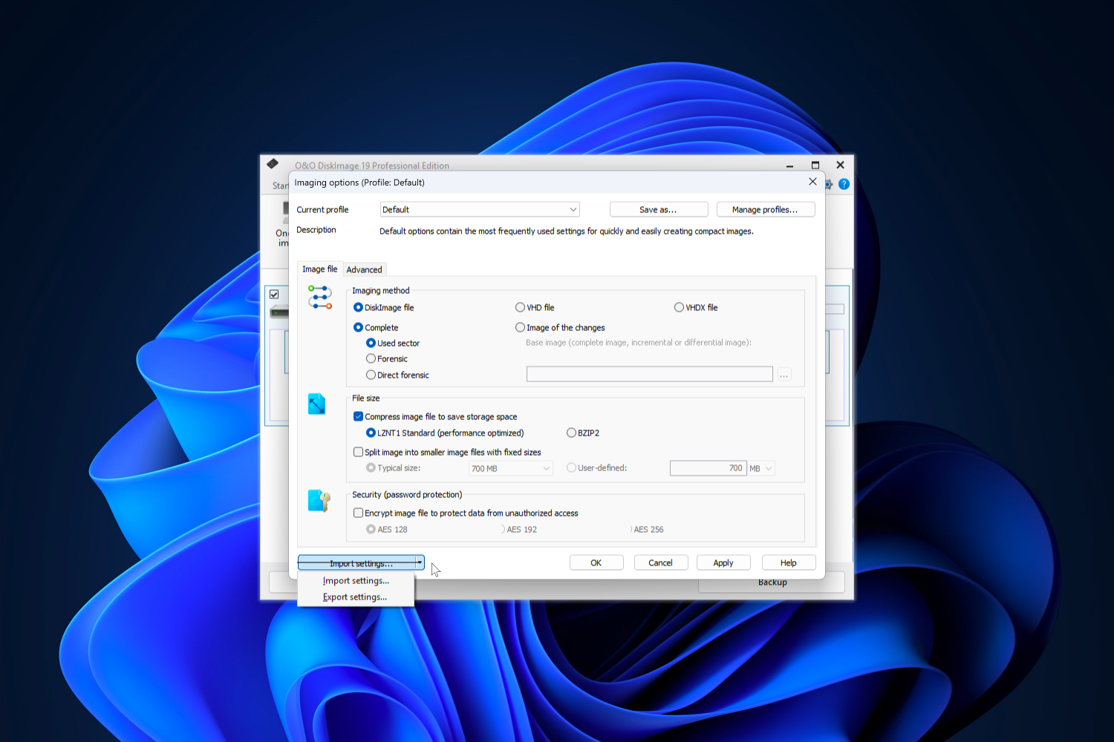Open Manage profiles...
This screenshot has height=742, width=1114.
pyautogui.click(x=766, y=209)
